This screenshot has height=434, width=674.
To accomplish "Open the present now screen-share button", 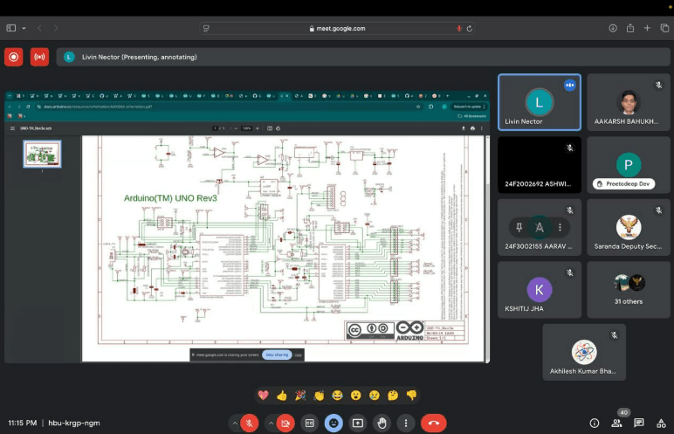I will [358, 424].
